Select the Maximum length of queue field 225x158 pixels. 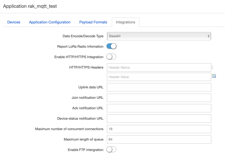159,139
